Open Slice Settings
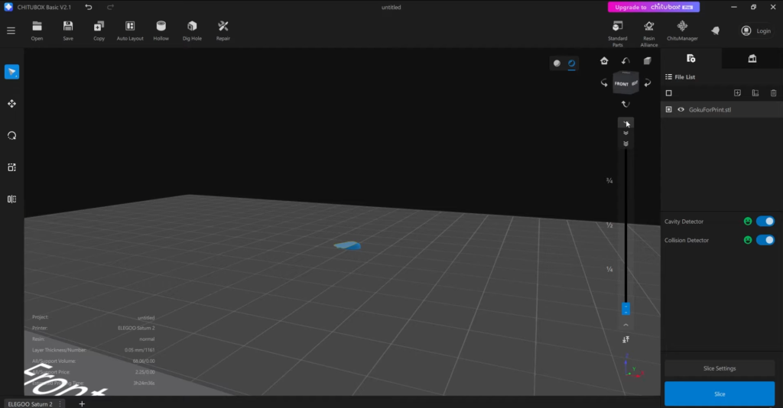Viewport: 783px width, 408px height. 719,368
